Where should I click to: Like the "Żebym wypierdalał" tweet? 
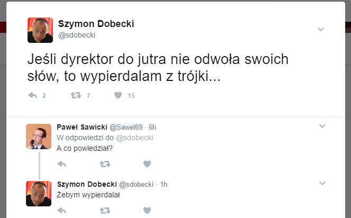(147, 211)
